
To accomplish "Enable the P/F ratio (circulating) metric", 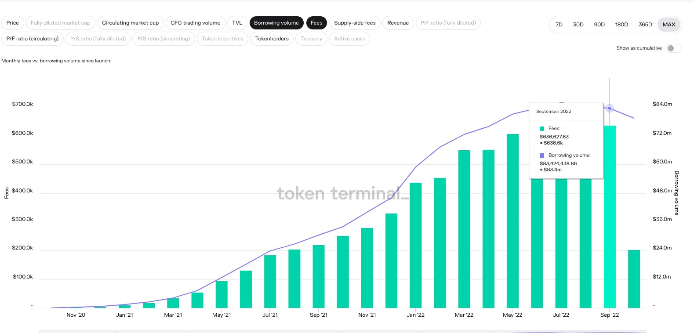I will coord(33,39).
